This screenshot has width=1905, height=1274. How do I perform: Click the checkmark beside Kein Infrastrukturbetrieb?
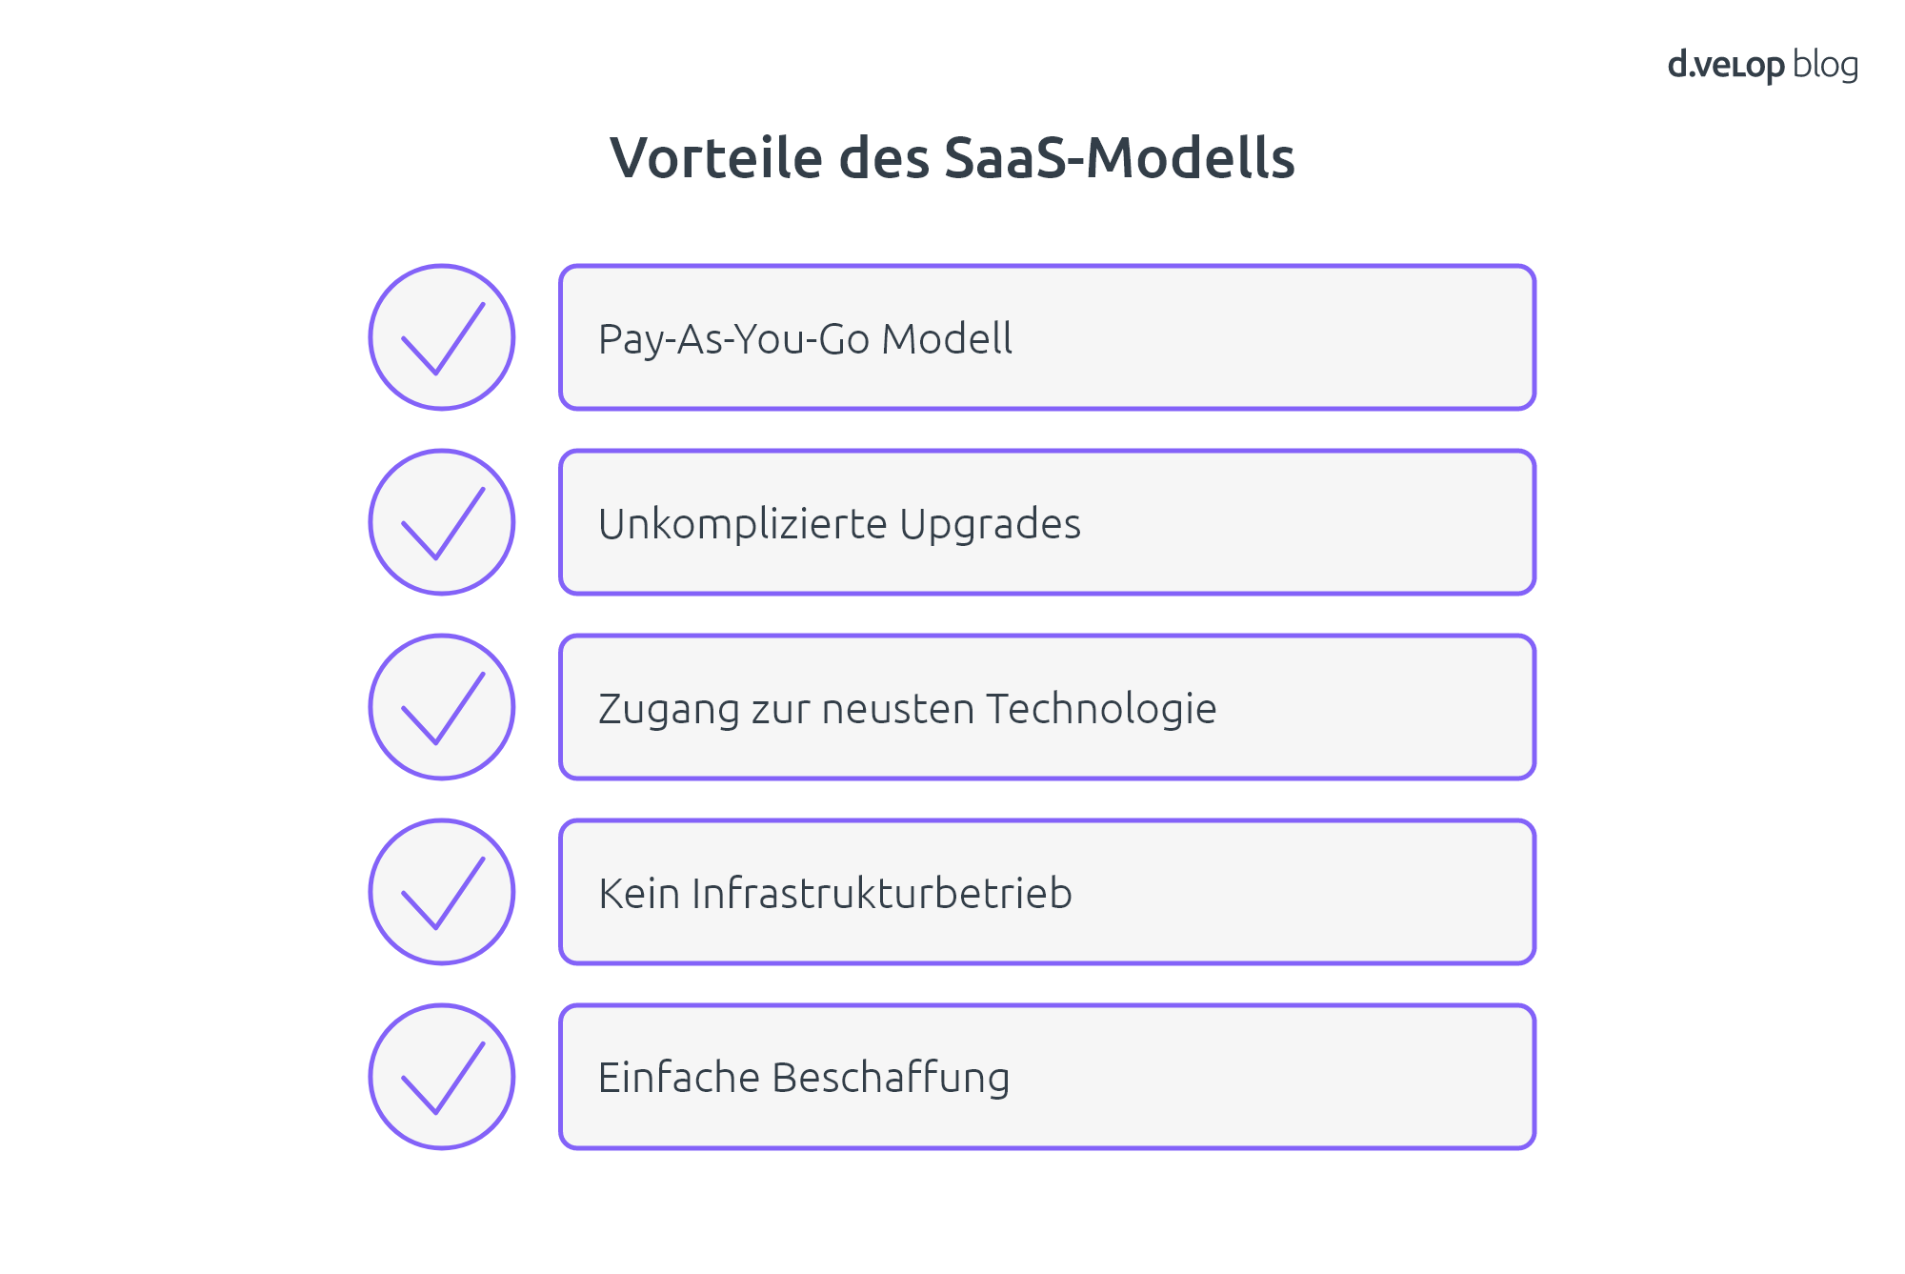pyautogui.click(x=442, y=892)
